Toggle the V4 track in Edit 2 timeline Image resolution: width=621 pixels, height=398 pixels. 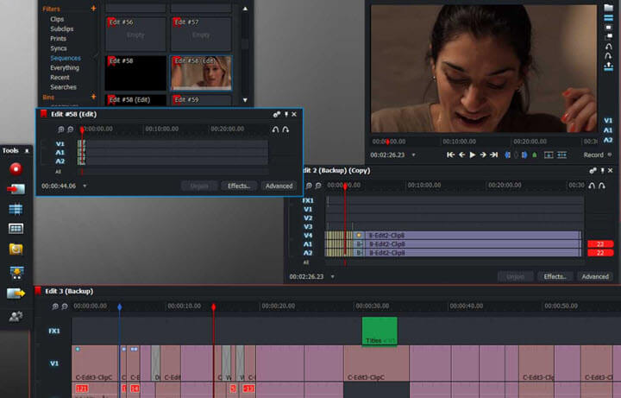coord(308,235)
